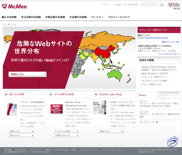This screenshot has height=155, width=182.
Task: Switch to the セミナー・イベント tab
Action: click(169, 95)
